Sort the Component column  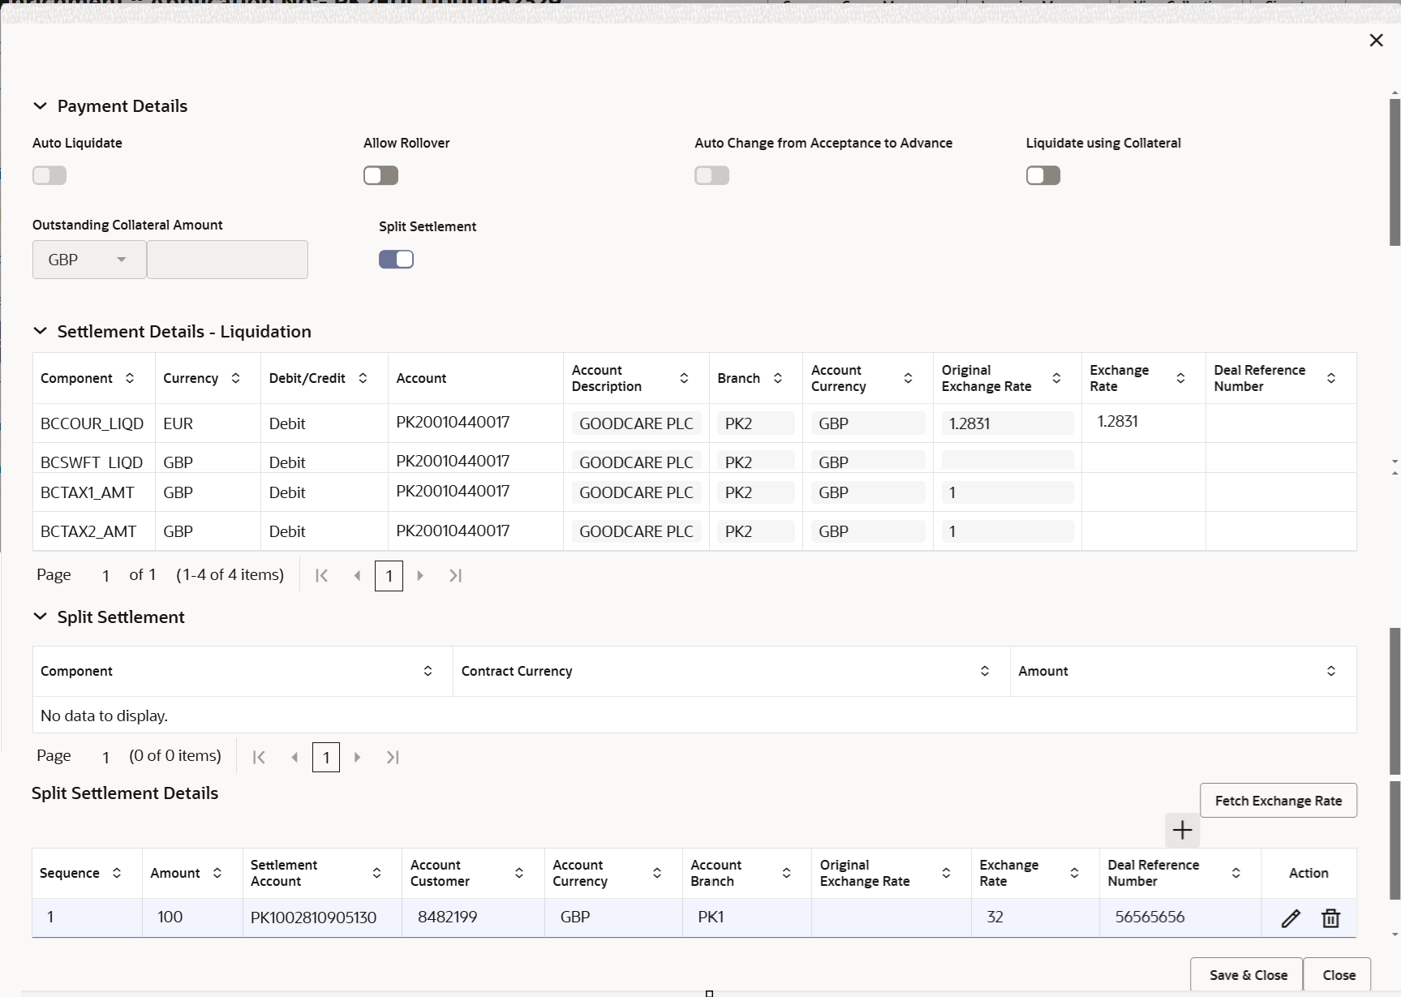[130, 378]
